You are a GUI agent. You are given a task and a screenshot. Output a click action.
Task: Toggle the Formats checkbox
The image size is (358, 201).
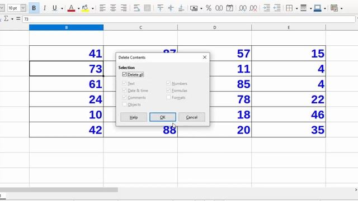coord(168,97)
